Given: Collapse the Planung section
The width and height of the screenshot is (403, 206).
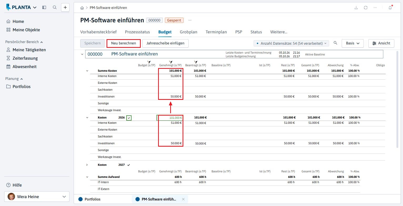Looking at the screenshot, I should point(22,79).
